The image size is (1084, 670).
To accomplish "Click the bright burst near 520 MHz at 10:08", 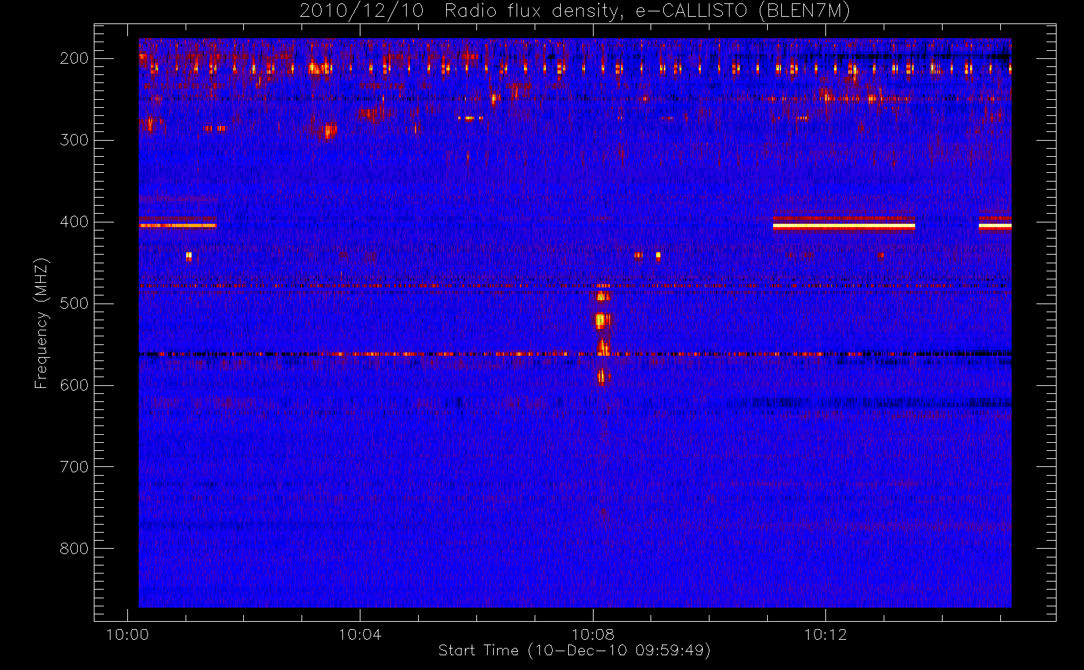I will pos(602,320).
